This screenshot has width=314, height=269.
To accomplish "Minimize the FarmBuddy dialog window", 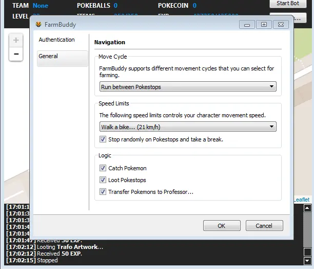I will 247,24.
